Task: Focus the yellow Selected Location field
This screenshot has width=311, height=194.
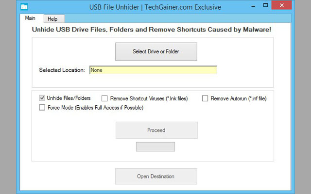Action: pyautogui.click(x=153, y=70)
